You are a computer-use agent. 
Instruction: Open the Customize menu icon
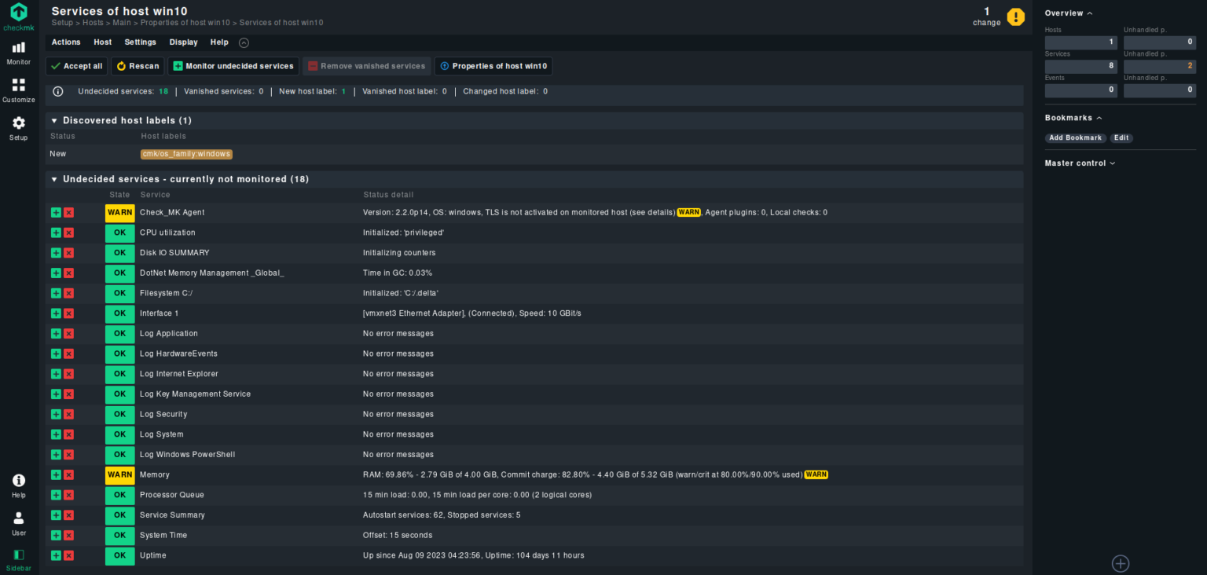point(18,90)
